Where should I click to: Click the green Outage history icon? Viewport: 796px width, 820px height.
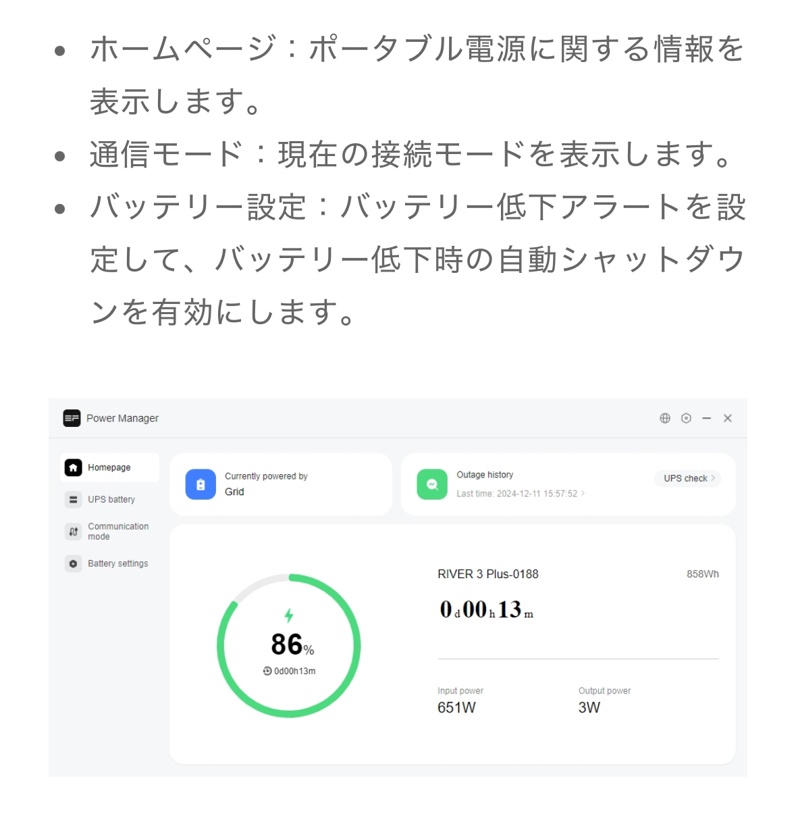click(x=432, y=484)
